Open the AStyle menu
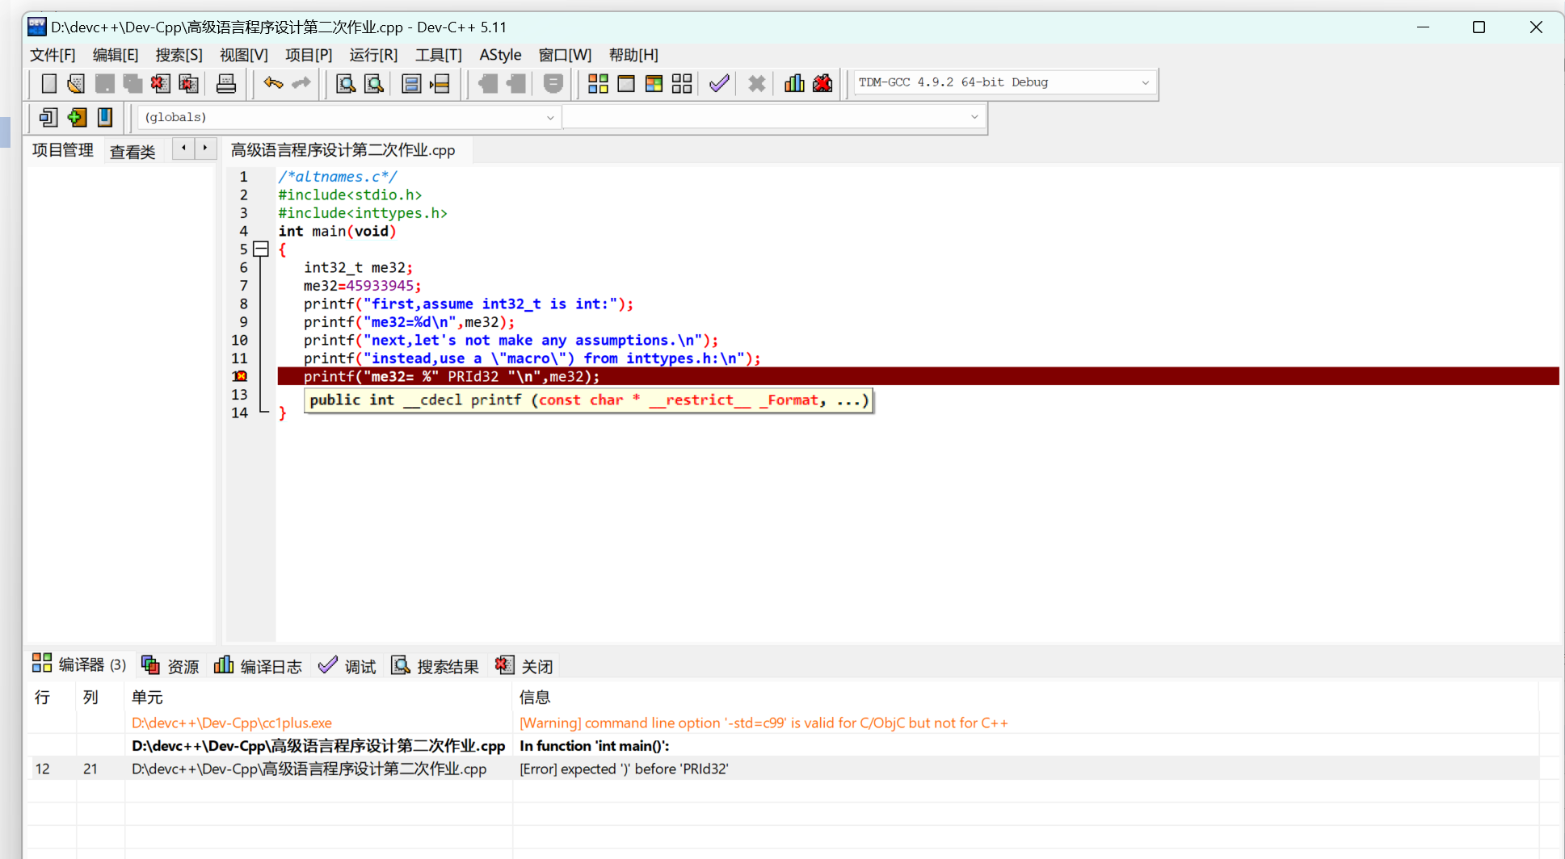 pos(500,55)
